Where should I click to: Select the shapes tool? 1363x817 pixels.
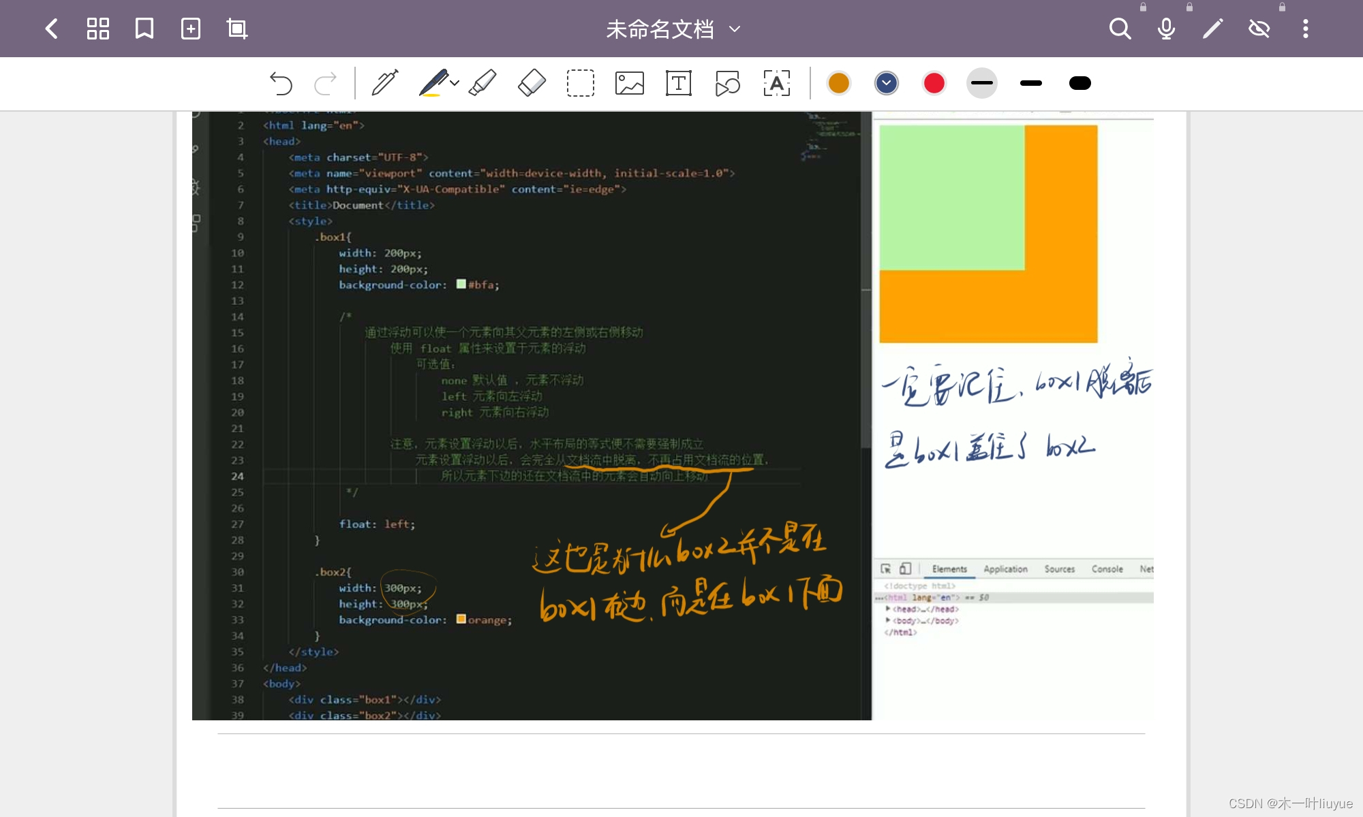point(728,83)
